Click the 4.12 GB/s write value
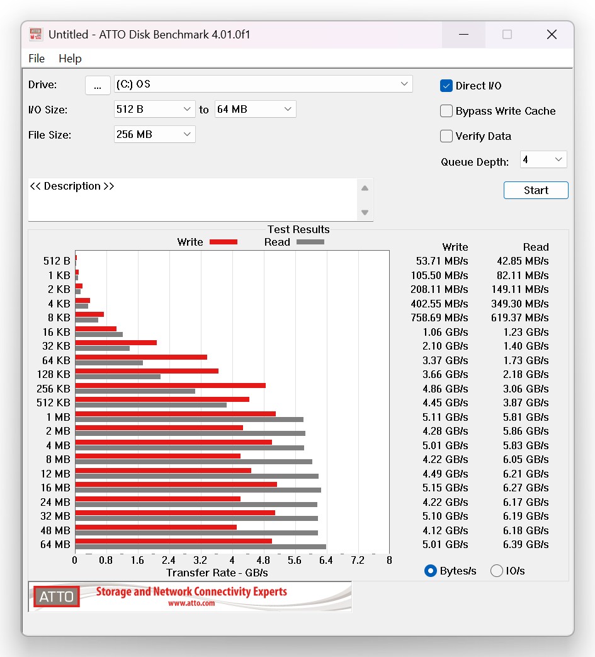595x657 pixels. point(445,530)
